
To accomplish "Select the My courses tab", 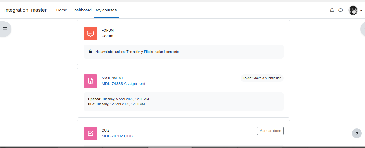I will pos(106,10).
